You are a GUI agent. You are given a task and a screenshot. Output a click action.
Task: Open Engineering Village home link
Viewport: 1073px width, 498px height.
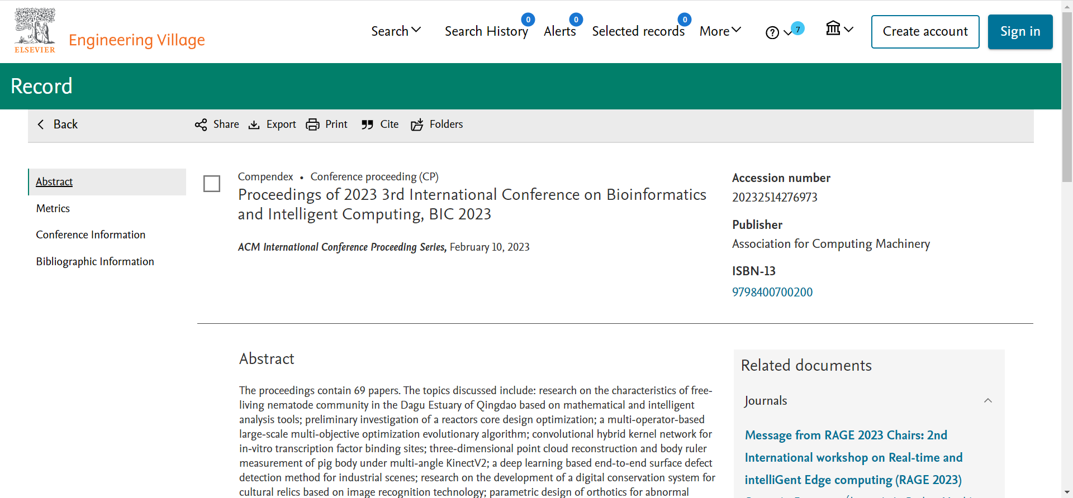tap(137, 40)
